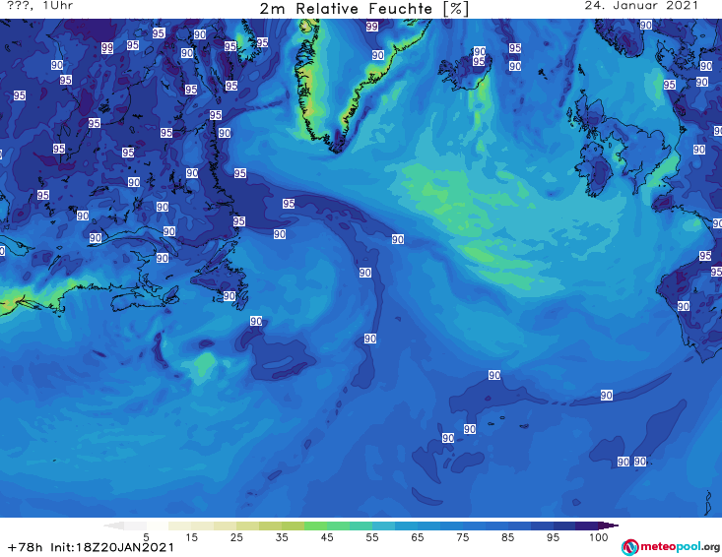Click the colorbar label '65'
This screenshot has width=722, height=557.
[418, 537]
